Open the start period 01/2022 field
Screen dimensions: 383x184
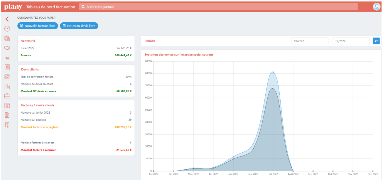[310, 41]
